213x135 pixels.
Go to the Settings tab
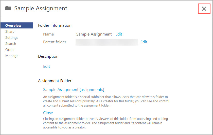tap(12, 38)
